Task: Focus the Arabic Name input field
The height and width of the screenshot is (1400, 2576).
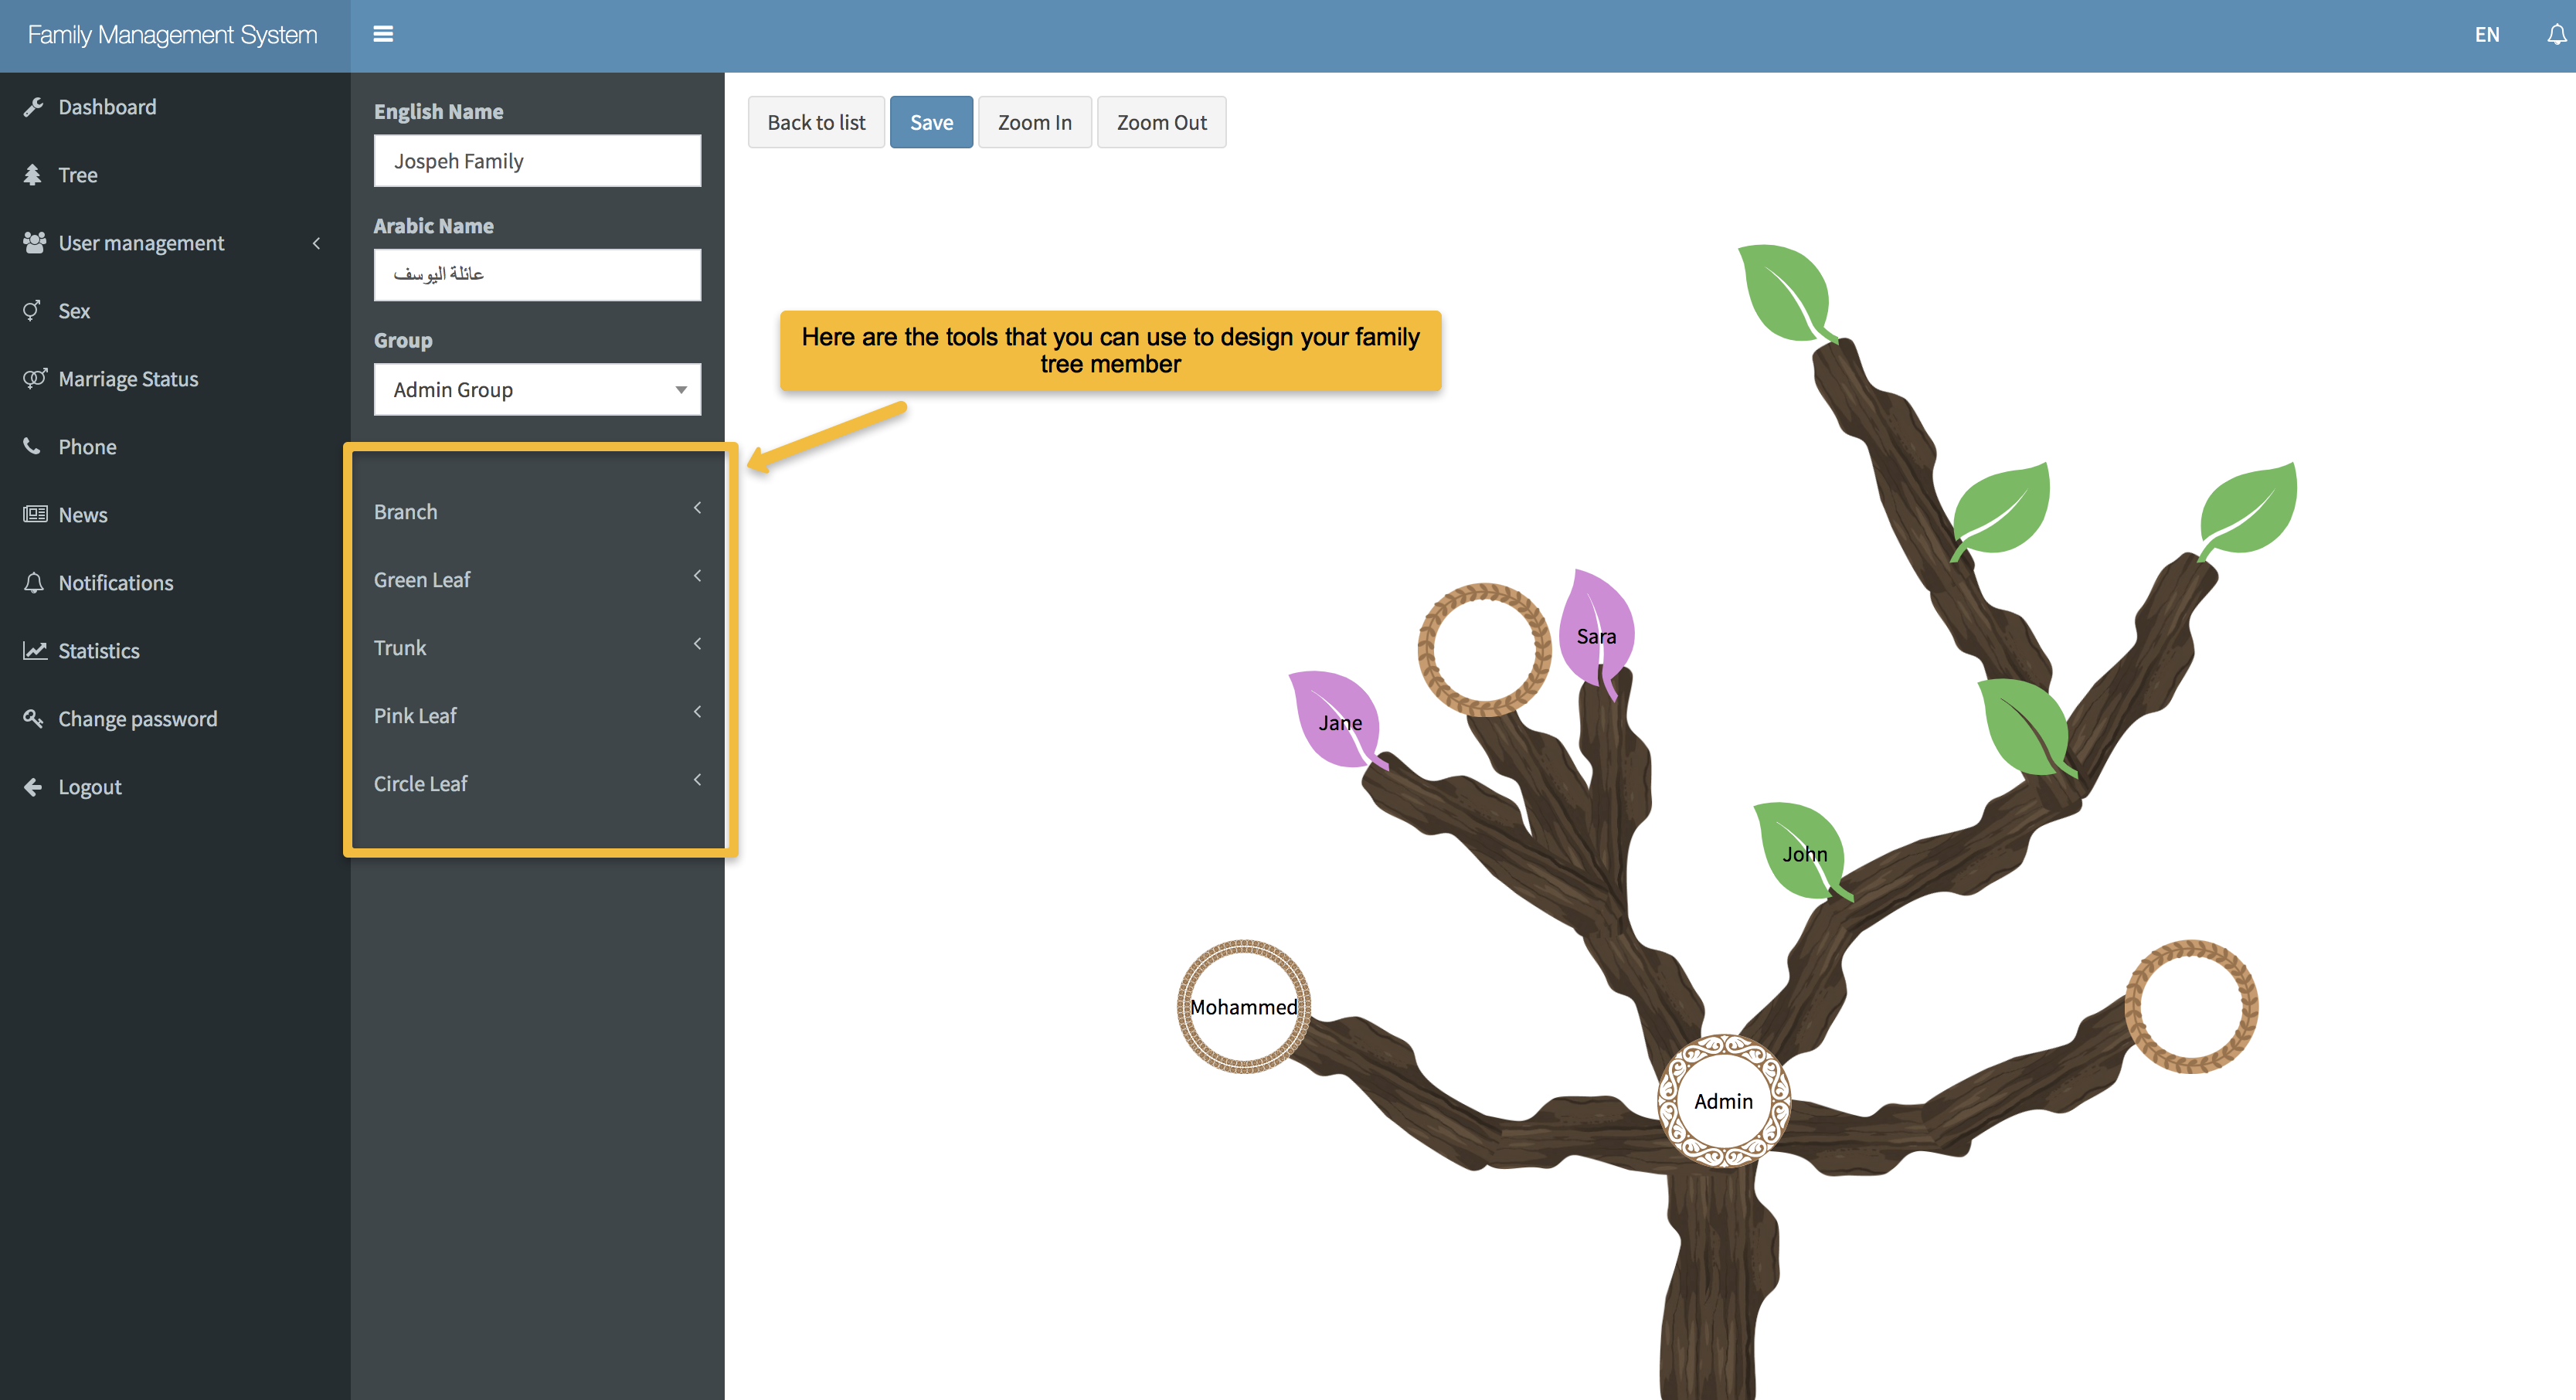Action: [x=537, y=275]
